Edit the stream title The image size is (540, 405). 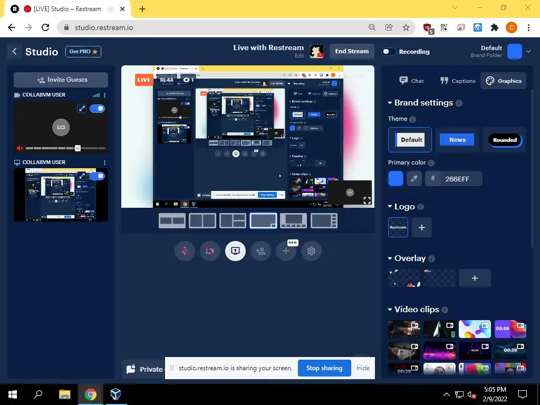[299, 55]
